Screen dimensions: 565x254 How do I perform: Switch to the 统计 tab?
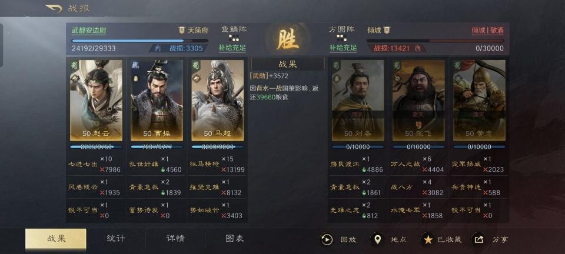[x=116, y=239]
